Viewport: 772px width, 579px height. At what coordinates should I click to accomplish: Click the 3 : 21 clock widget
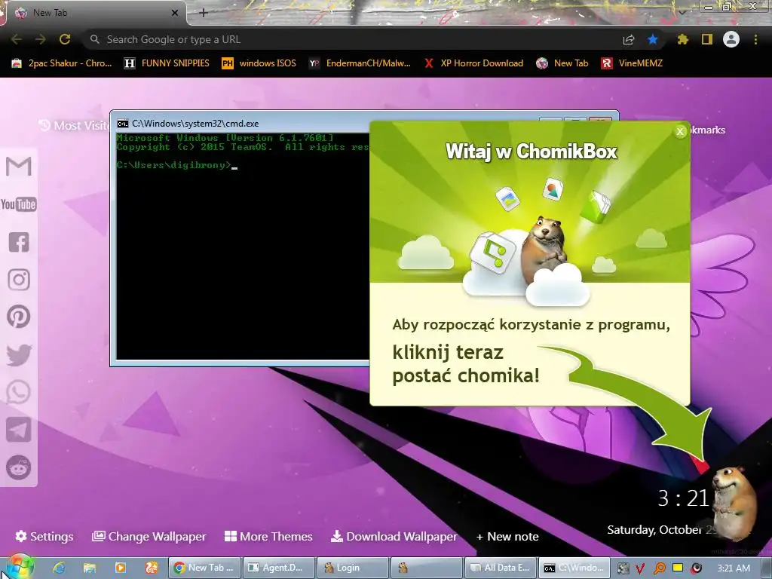[683, 498]
